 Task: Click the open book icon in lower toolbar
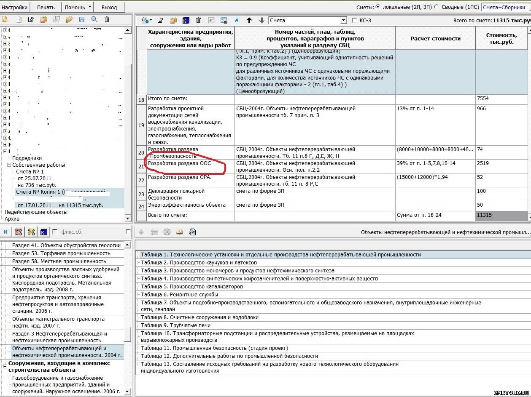[x=180, y=232]
